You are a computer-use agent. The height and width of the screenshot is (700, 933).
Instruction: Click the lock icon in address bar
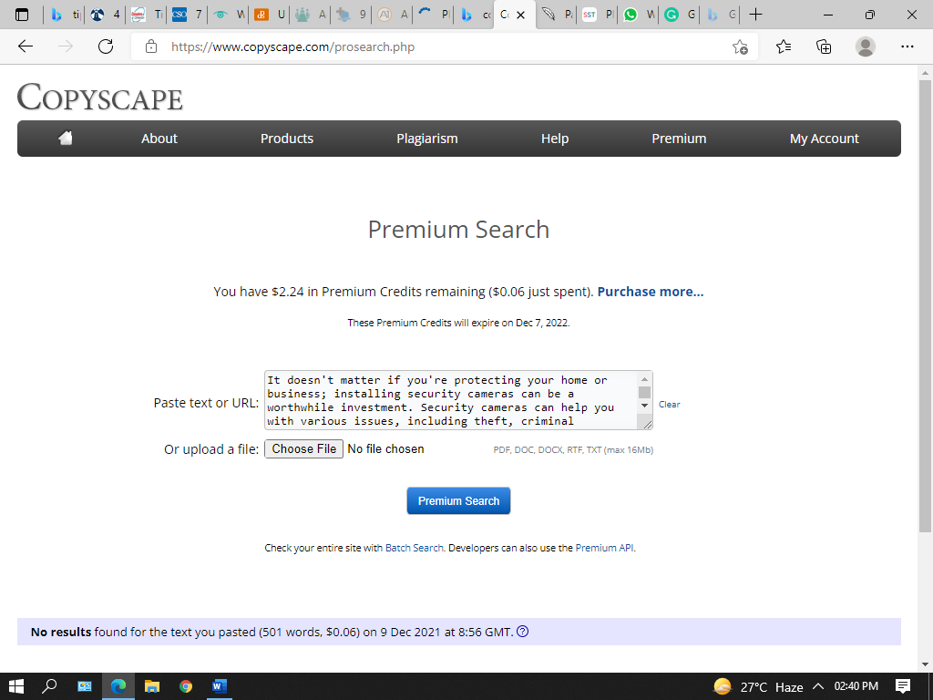[x=151, y=46]
